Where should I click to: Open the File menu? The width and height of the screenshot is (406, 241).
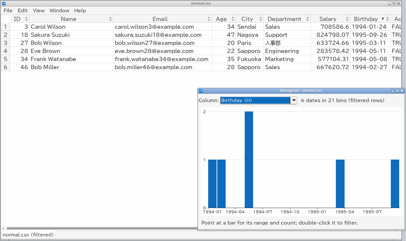coord(8,11)
